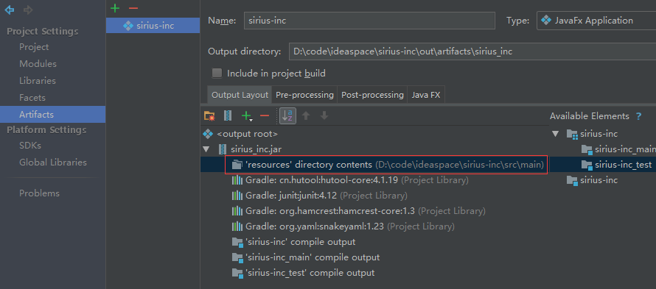Click the back navigation arrow
Viewport: 656px width, 289px height.
9,10
